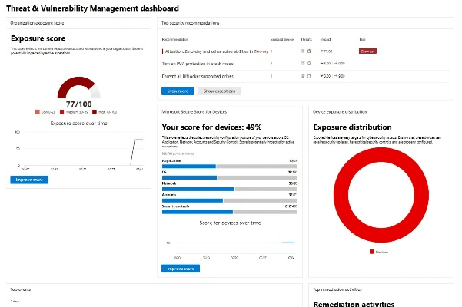The width and height of the screenshot is (462, 307).
Task: Click the second threat icon in the Zero-day row
Action: pos(309,51)
